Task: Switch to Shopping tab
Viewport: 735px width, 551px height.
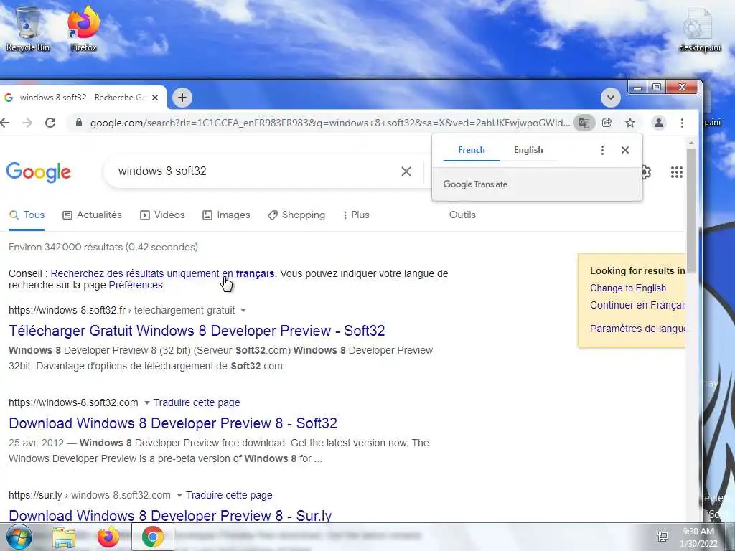Action: 296,215
